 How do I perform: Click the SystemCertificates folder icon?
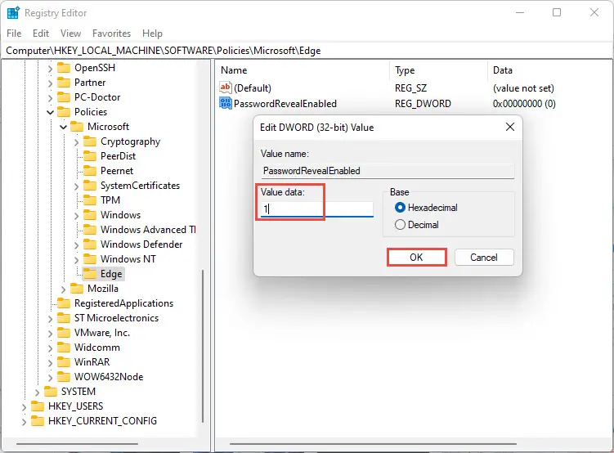pyautogui.click(x=90, y=186)
